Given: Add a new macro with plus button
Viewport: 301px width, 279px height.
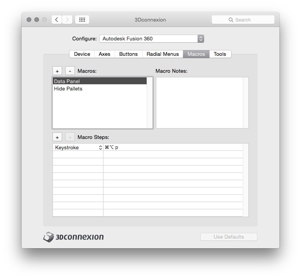Looking at the screenshot, I should pos(57,71).
